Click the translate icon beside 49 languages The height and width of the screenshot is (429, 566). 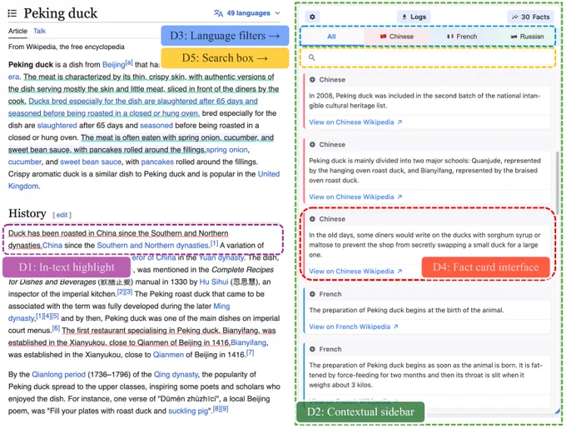(x=218, y=13)
